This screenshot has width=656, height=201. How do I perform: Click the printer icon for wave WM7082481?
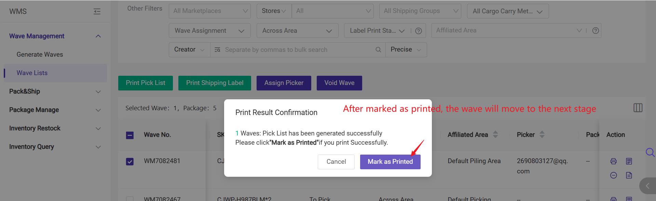[x=613, y=161]
